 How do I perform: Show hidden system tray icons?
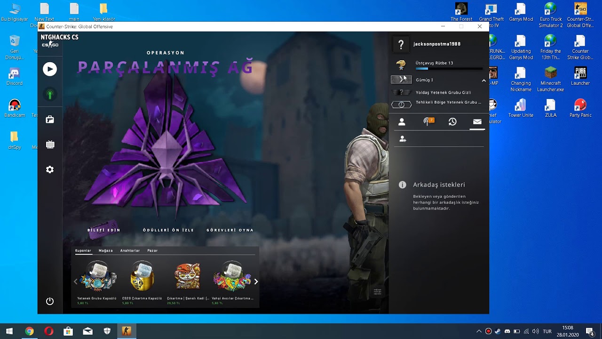coord(479,331)
